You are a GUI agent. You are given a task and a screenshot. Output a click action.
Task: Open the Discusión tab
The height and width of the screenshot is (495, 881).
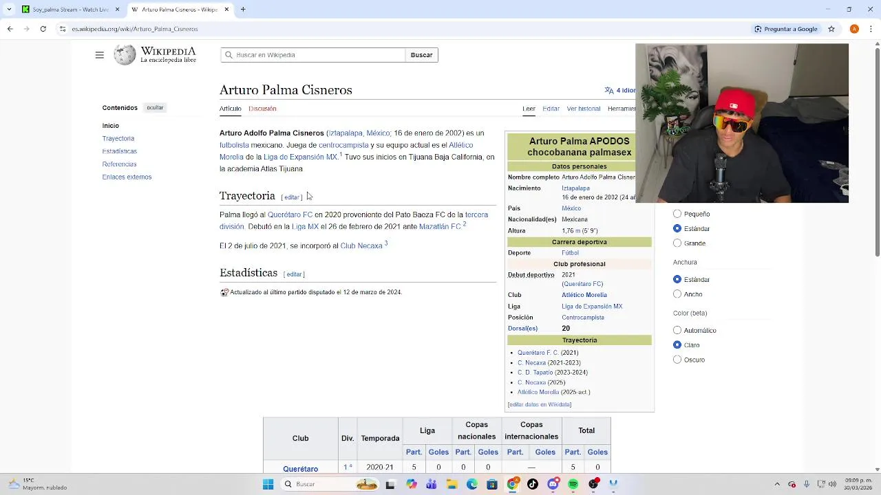[x=262, y=109]
